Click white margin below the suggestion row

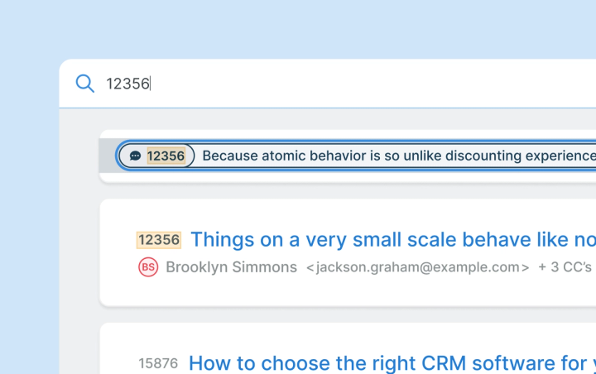pyautogui.click(x=342, y=178)
